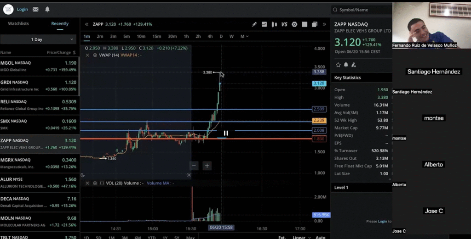Open GRDI NASDAQ watchlist row
This screenshot has height=239, width=471.
click(x=39, y=85)
